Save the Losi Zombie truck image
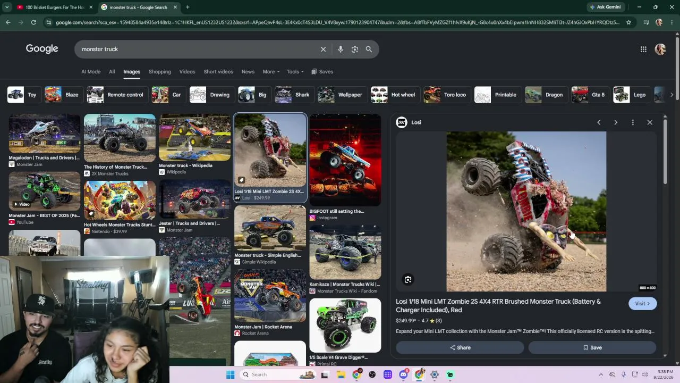This screenshot has height=383, width=680. click(x=592, y=347)
